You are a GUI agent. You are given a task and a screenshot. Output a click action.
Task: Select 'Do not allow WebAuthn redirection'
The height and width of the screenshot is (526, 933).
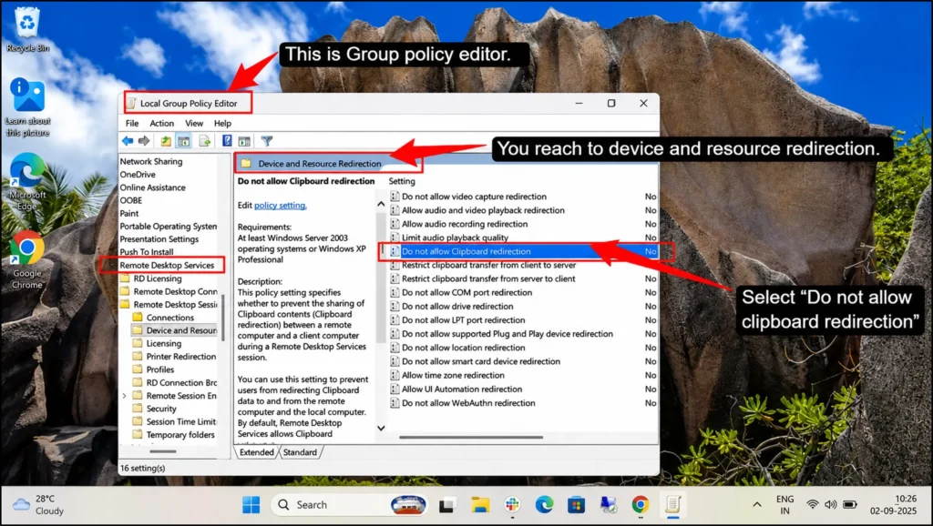tap(468, 403)
